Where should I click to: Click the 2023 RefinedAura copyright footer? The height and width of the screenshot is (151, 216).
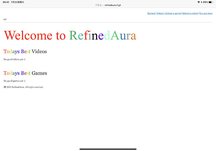pos(24,87)
